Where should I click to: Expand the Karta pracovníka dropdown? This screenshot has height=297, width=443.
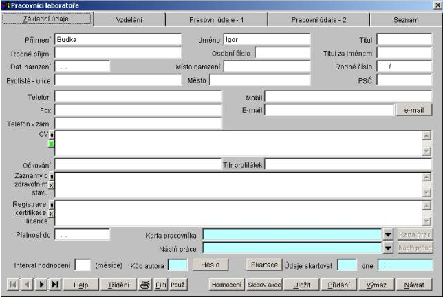[387, 234]
